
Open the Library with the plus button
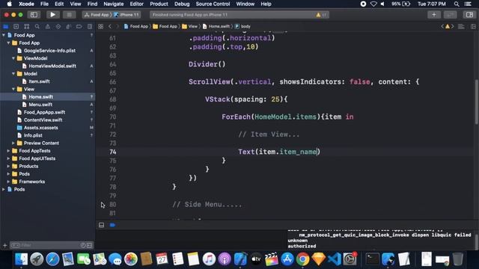click(x=434, y=15)
